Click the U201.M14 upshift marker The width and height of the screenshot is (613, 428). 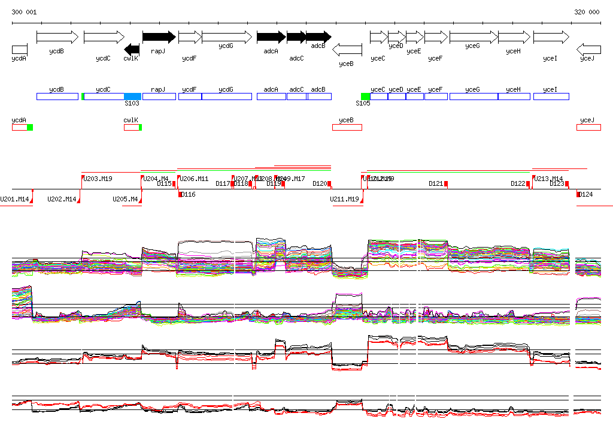(x=32, y=200)
